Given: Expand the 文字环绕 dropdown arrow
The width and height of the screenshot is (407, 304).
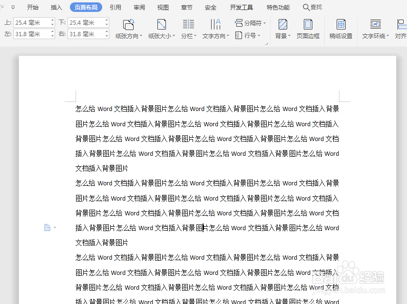Looking at the screenshot, I should click(388, 36).
